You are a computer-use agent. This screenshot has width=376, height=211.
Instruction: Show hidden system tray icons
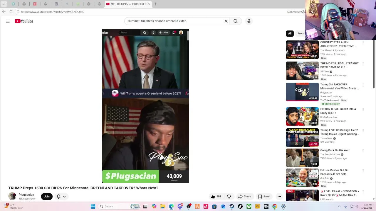(340, 206)
